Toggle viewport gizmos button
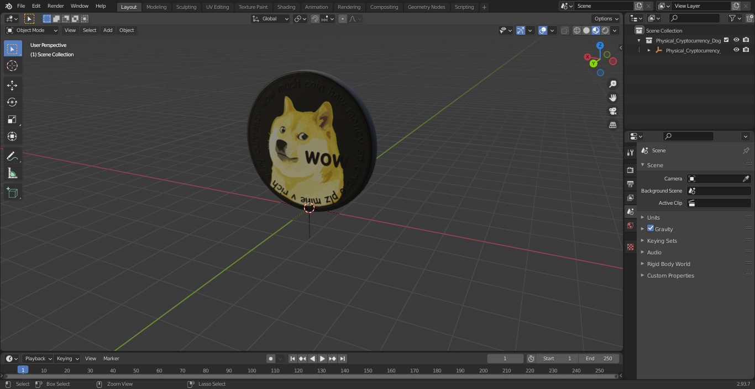Viewport: 755px width, 389px height. (x=521, y=30)
